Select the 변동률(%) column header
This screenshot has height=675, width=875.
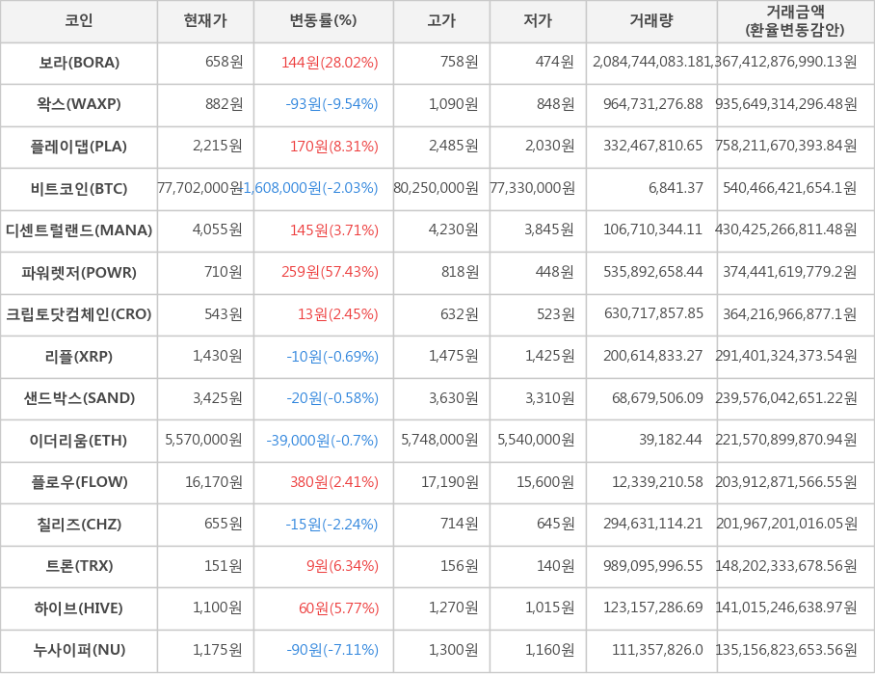[323, 21]
